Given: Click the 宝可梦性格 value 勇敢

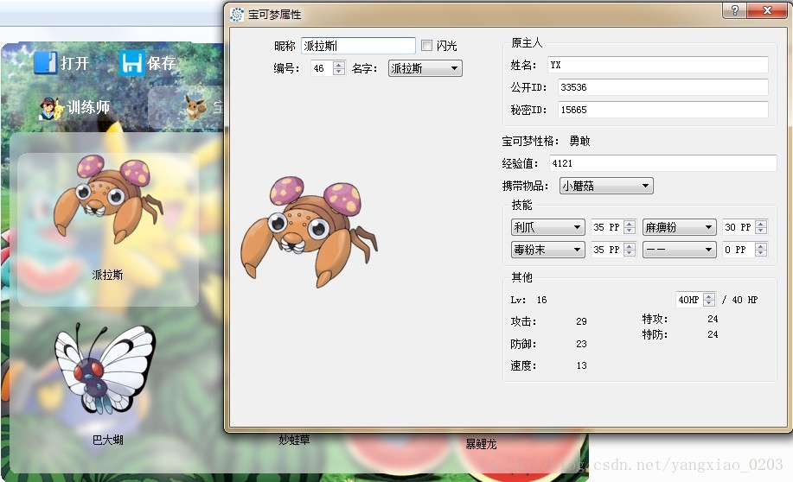Looking at the screenshot, I should click(579, 141).
